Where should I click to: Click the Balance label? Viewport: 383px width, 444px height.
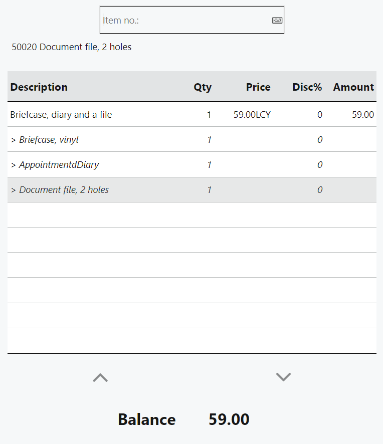(147, 419)
